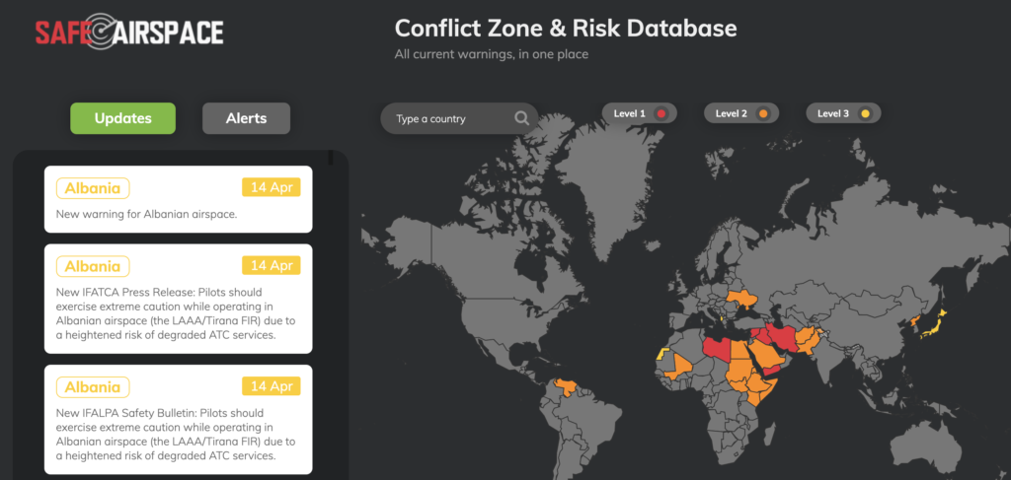
Task: Focus the "Type a country" search field
Action: pos(449,119)
